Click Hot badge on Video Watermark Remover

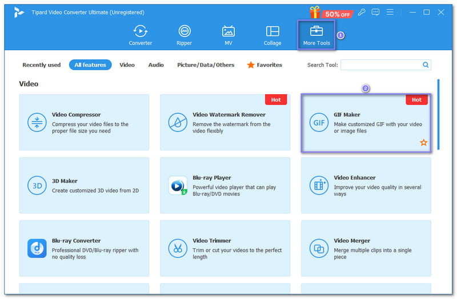coord(276,99)
